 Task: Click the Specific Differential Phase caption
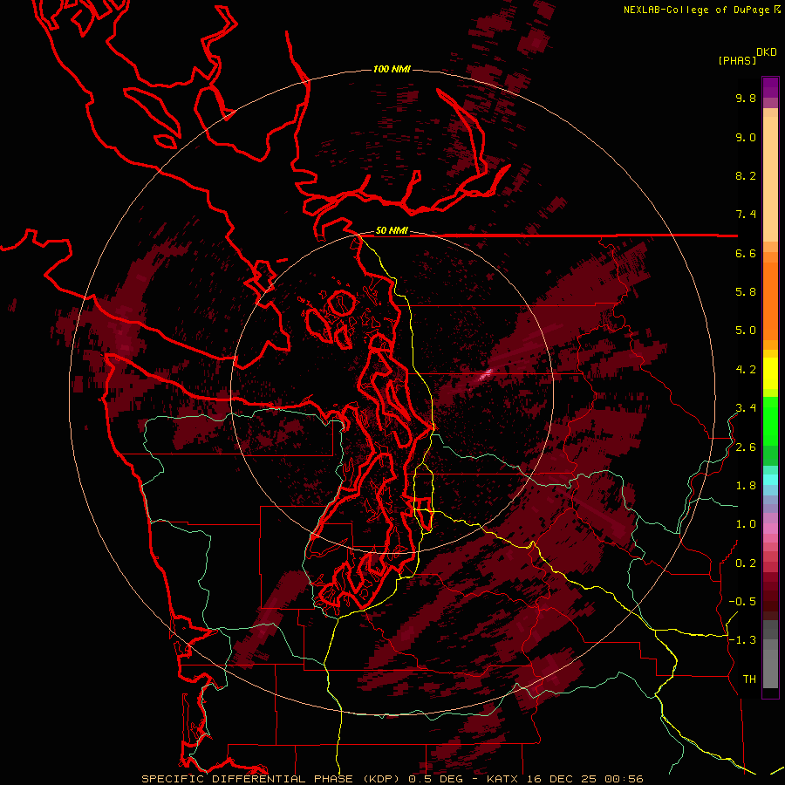[392, 779]
